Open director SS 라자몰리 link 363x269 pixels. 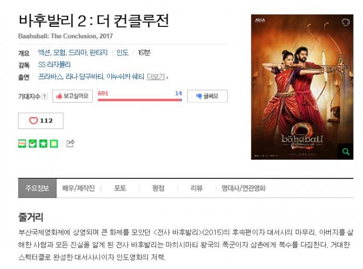pos(54,65)
